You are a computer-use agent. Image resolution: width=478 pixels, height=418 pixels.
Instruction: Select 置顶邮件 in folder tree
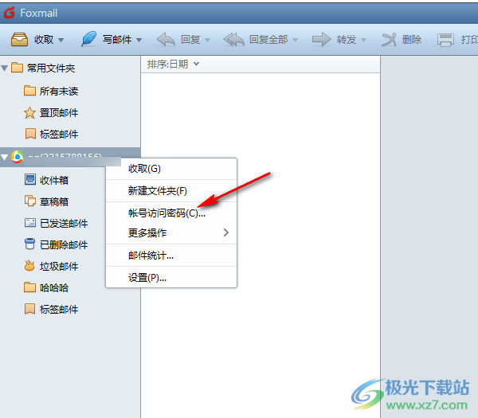tap(59, 113)
